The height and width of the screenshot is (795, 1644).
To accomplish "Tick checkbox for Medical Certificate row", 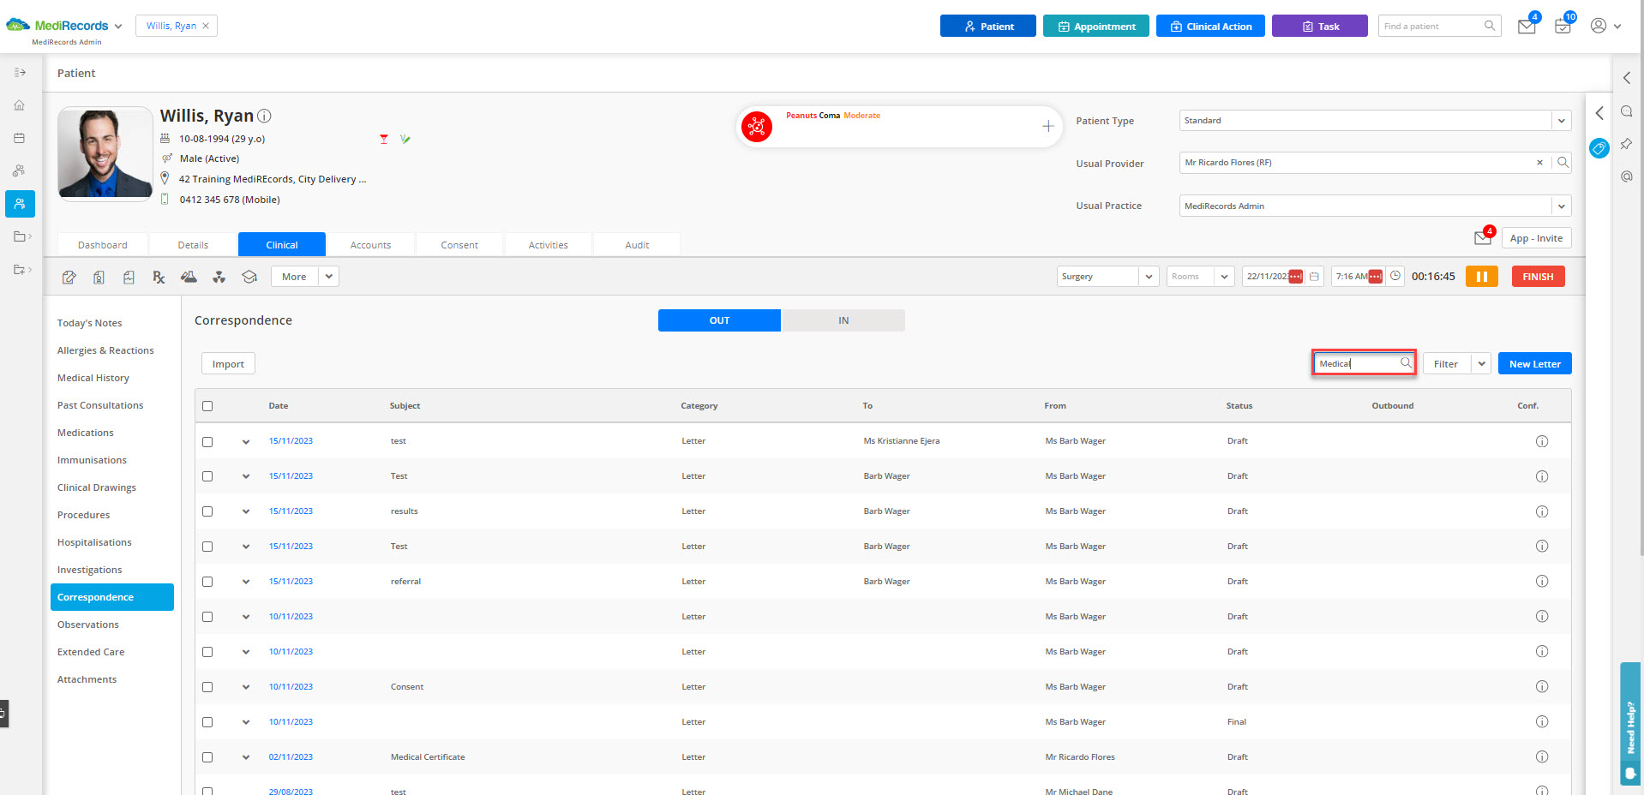I will pos(207,757).
